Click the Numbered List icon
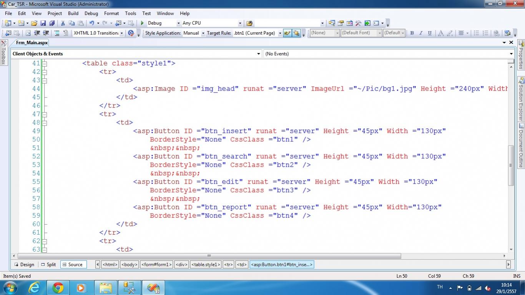The height and width of the screenshot is (295, 525). (x=485, y=33)
